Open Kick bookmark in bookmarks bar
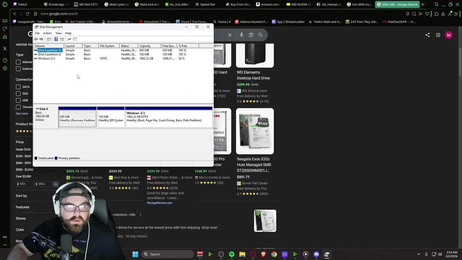The image size is (462, 260). click(x=55, y=22)
